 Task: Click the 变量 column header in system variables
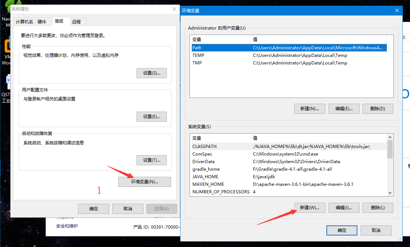click(220, 138)
